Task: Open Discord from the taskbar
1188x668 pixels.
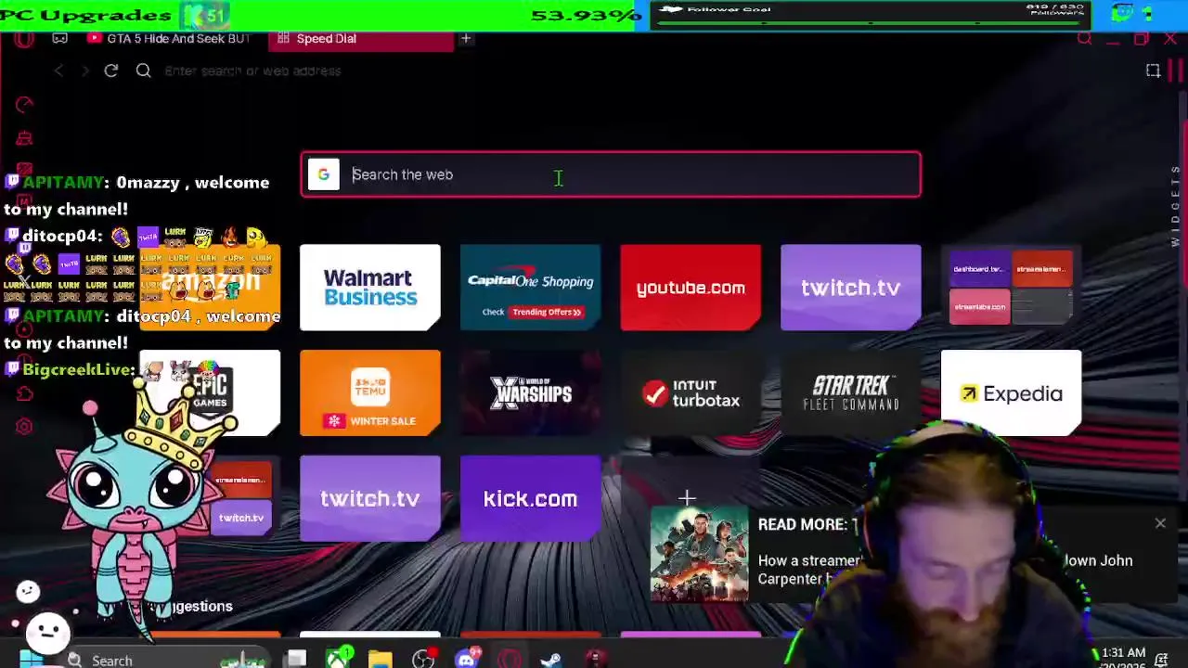Action: point(466,659)
